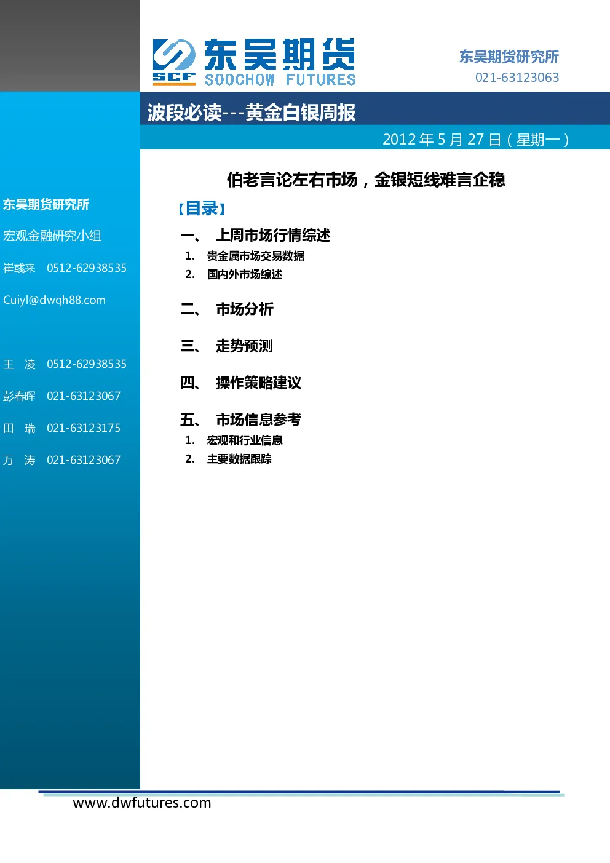Image resolution: width=610 pixels, height=863 pixels.
Task: Click contact row 王凌 0512-62938535
Action: click(x=65, y=364)
